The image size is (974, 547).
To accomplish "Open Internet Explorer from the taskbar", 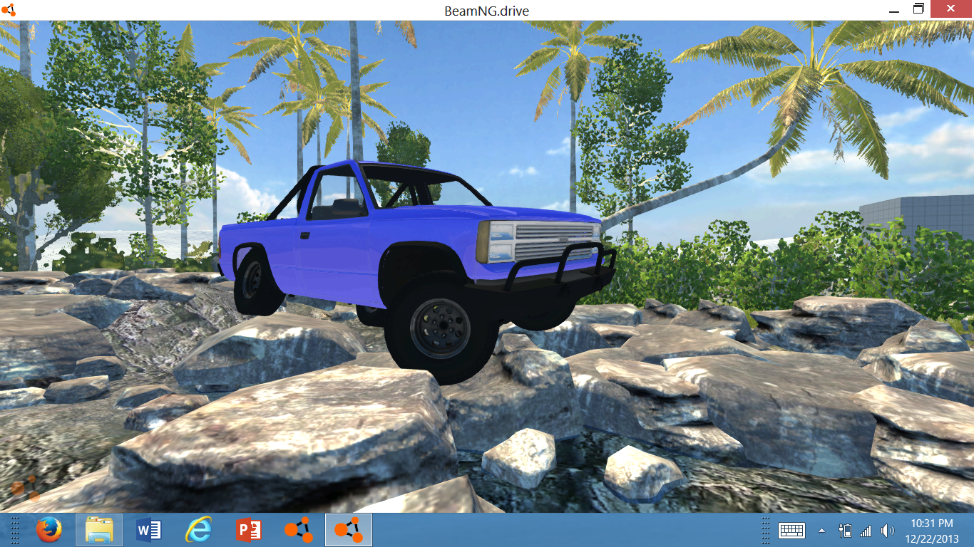I will [199, 530].
